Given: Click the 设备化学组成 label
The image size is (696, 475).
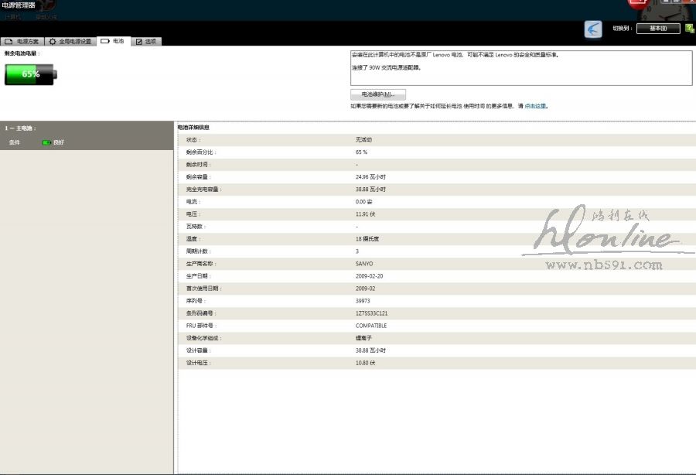Looking at the screenshot, I should coord(203,338).
